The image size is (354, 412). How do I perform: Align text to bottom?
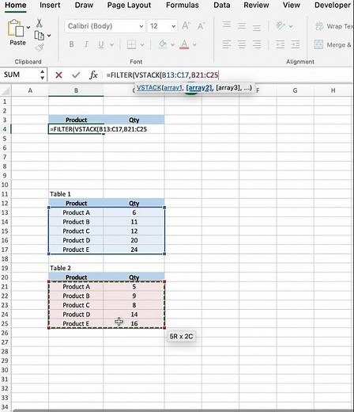click(257, 27)
